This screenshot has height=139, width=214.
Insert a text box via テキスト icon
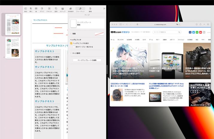49,9
